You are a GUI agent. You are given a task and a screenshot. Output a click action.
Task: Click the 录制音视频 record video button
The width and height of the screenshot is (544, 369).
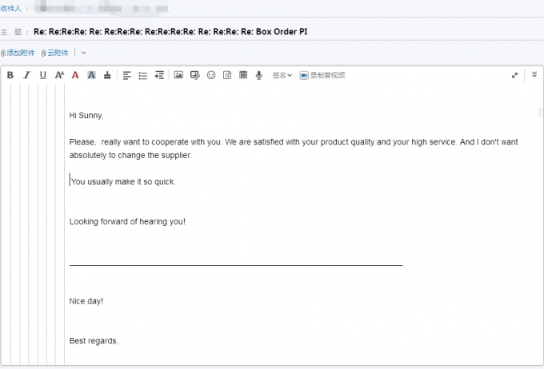(322, 75)
